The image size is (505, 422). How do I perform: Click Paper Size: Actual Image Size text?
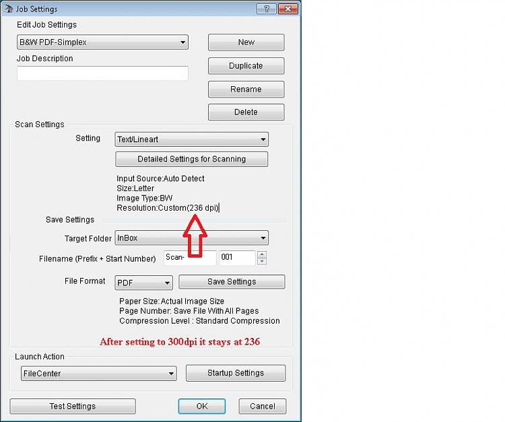click(x=172, y=302)
